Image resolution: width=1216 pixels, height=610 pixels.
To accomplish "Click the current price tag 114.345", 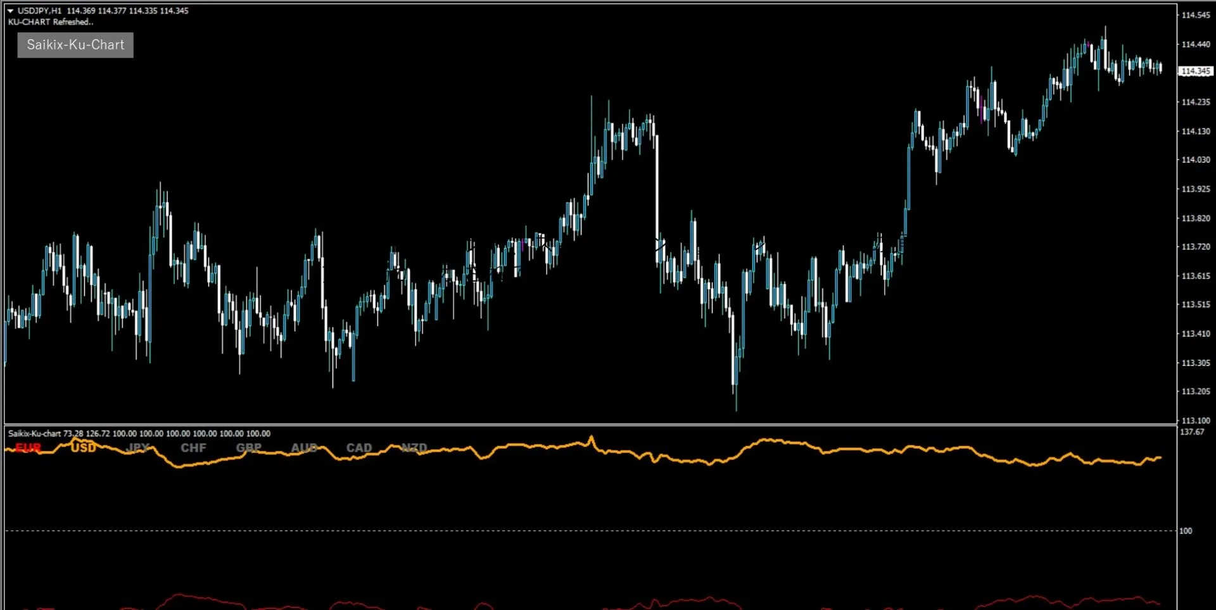I will [x=1195, y=72].
